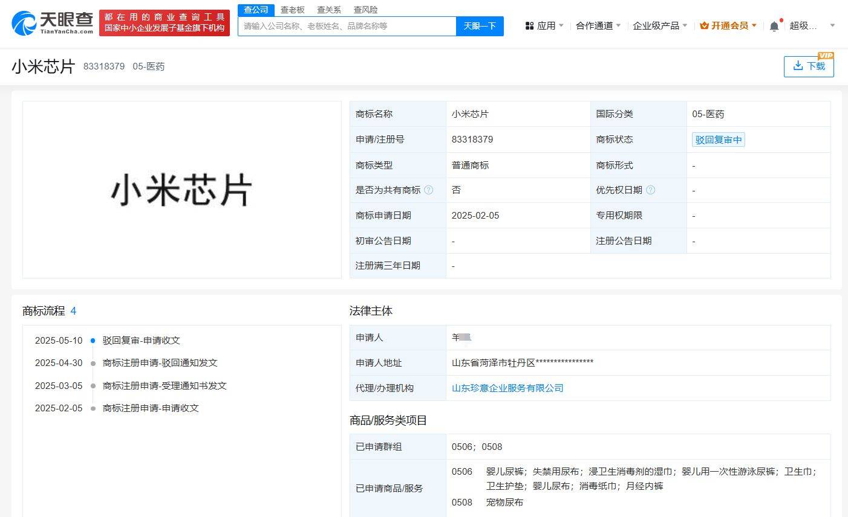Focus the company name search field
The width and height of the screenshot is (848, 517).
(347, 26)
